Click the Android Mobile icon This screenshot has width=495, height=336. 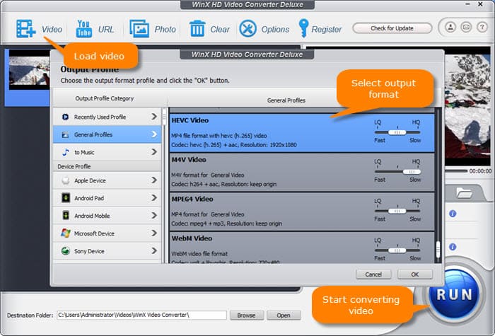[65, 216]
